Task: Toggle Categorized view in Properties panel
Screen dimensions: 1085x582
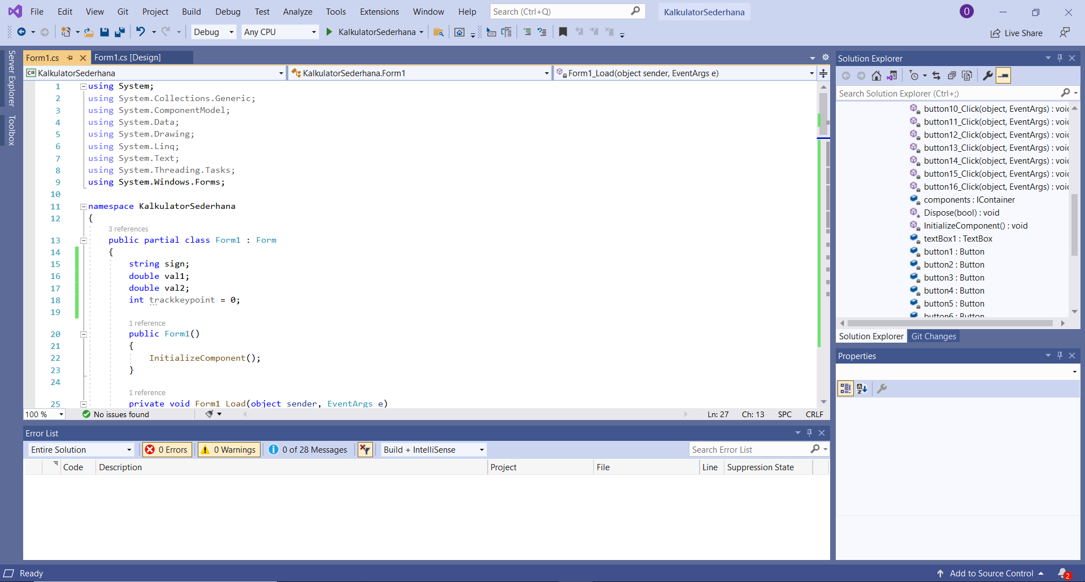Action: pos(845,388)
